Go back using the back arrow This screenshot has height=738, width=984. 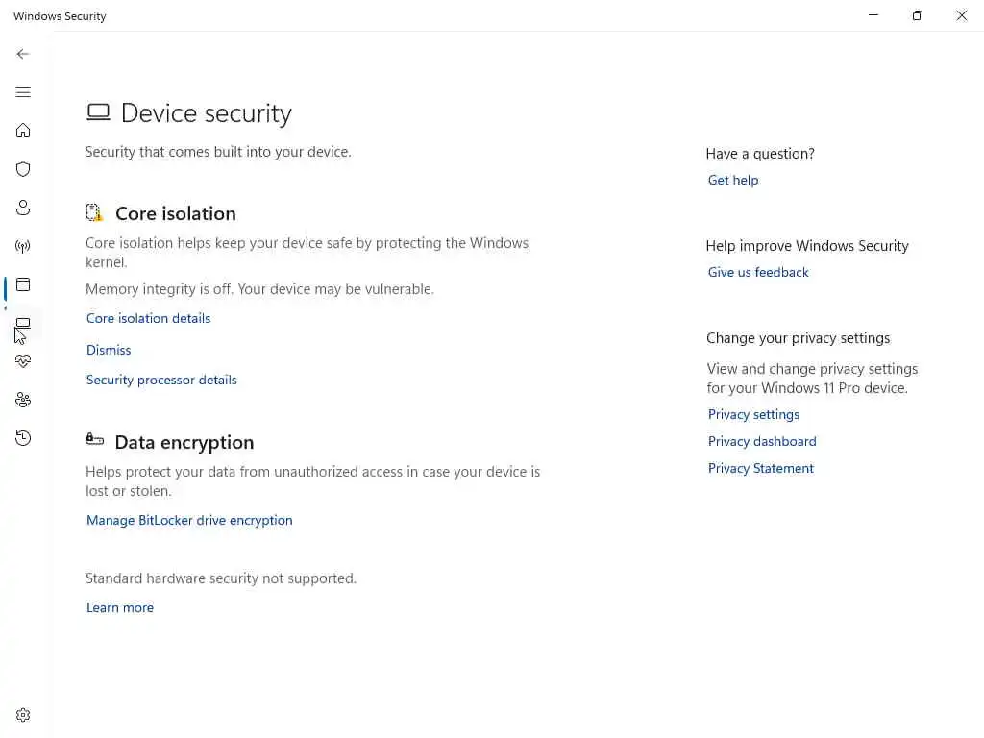[x=23, y=54]
